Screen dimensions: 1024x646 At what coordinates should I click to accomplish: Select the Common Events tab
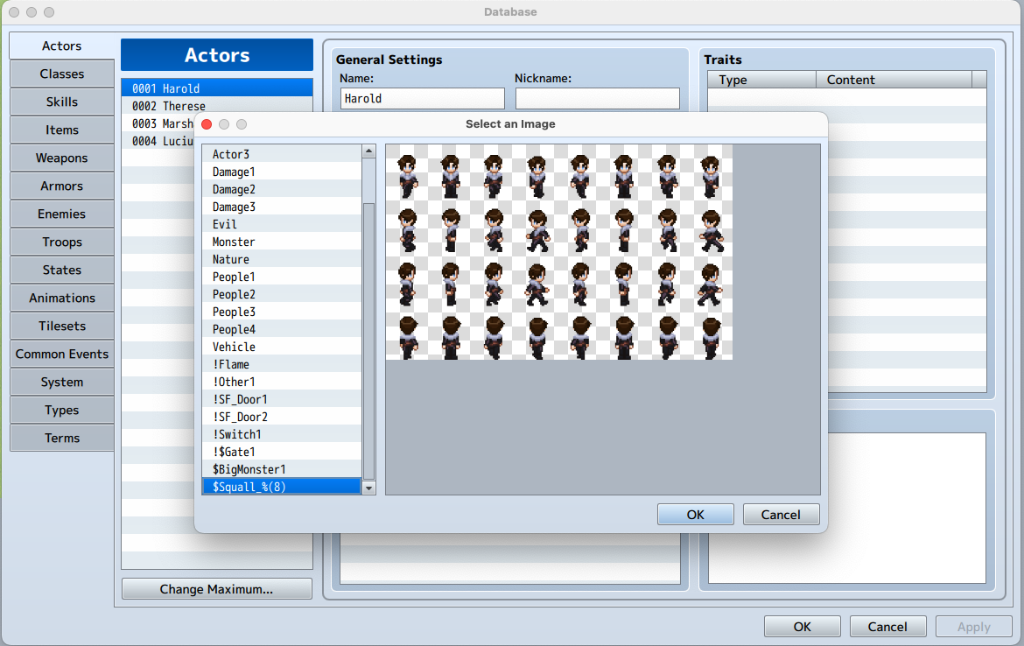(x=62, y=354)
